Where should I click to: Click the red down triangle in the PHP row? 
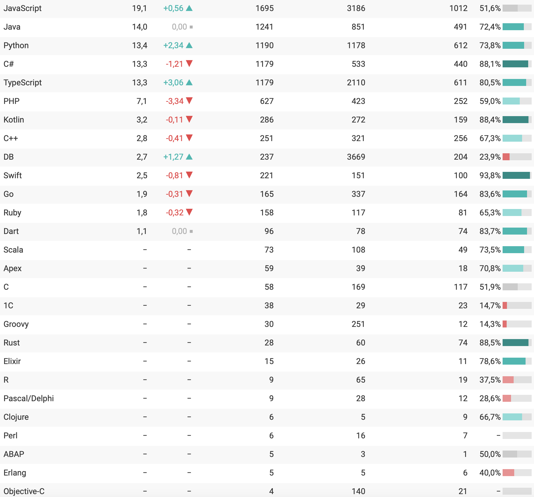[x=189, y=101]
